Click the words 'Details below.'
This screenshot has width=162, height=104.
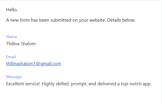(121, 20)
